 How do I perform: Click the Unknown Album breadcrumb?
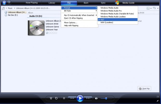coord(33,8)
